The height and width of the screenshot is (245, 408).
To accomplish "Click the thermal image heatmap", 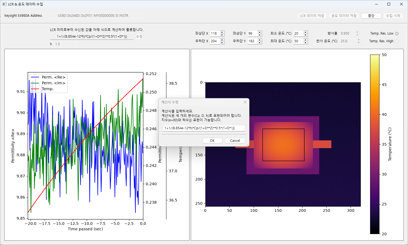I will pos(283,144).
